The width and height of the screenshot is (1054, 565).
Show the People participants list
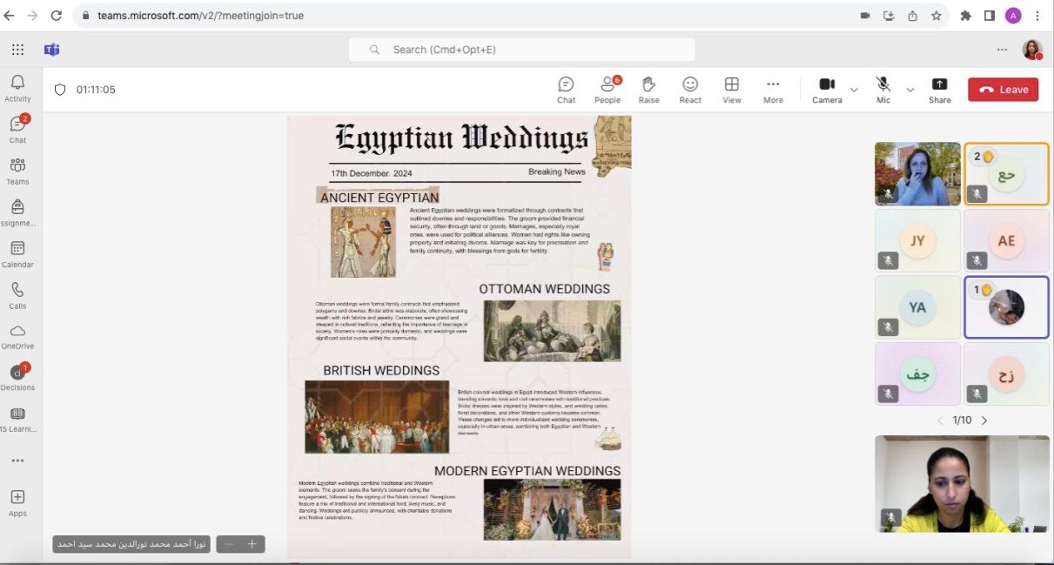[x=608, y=89]
